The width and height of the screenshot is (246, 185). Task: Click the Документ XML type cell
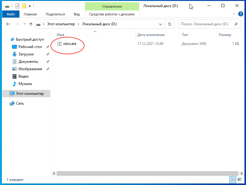(x=194, y=44)
